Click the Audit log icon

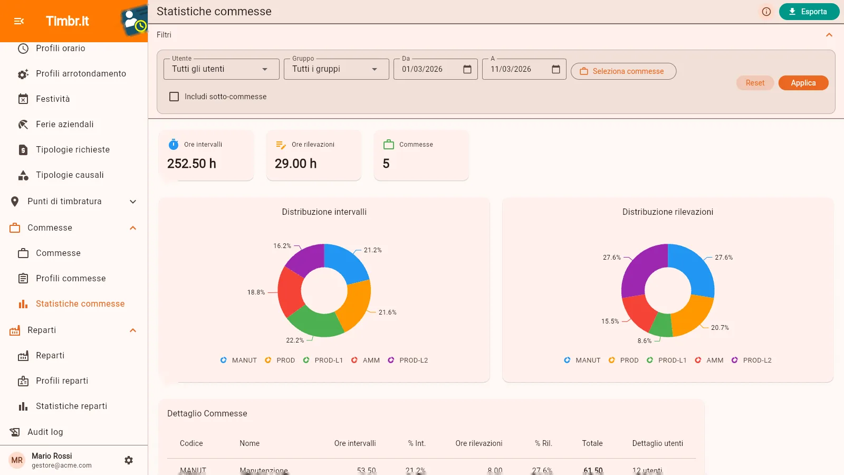[x=15, y=432]
